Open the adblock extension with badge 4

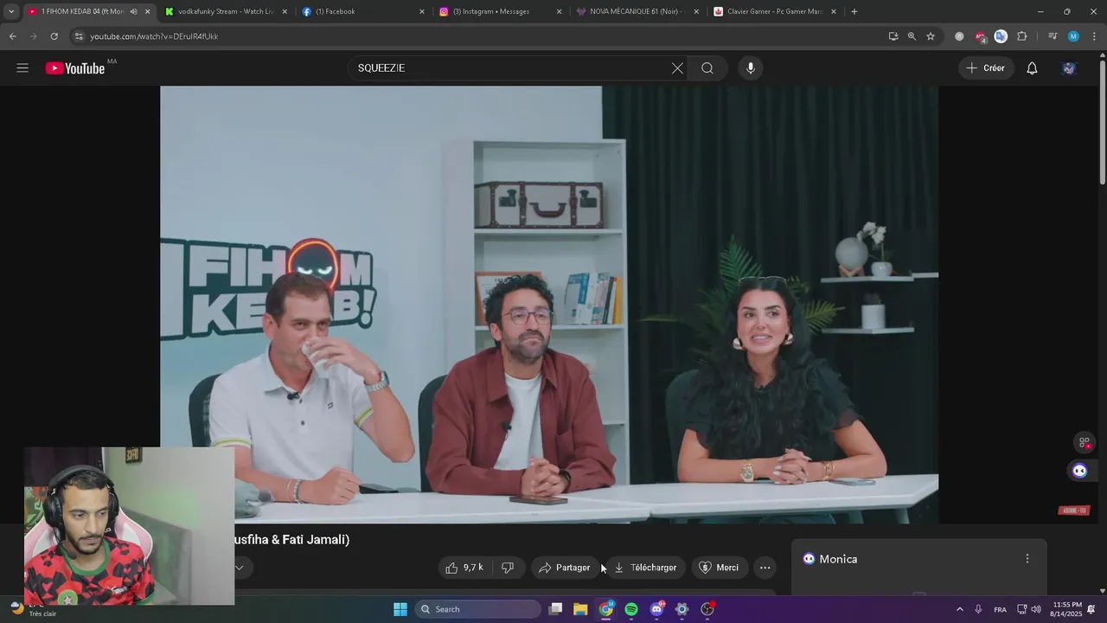point(980,36)
